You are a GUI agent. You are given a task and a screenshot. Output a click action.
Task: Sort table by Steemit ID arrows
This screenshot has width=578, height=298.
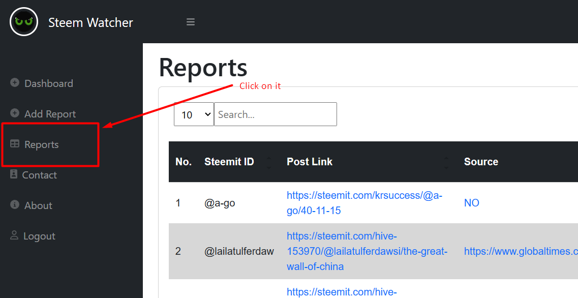(x=269, y=163)
